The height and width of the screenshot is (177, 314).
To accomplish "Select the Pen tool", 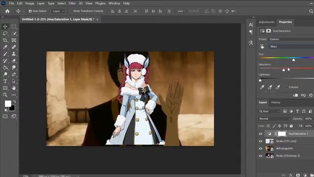I will (x=14, y=74).
